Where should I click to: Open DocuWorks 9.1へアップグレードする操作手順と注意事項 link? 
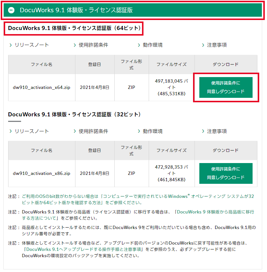pyautogui.click(x=84, y=249)
